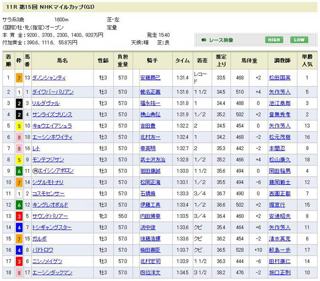This screenshot has height=281, width=320.
Task: Click yellow frame 5 badge for キョウエイアシュラ
Action: [x=19, y=125]
